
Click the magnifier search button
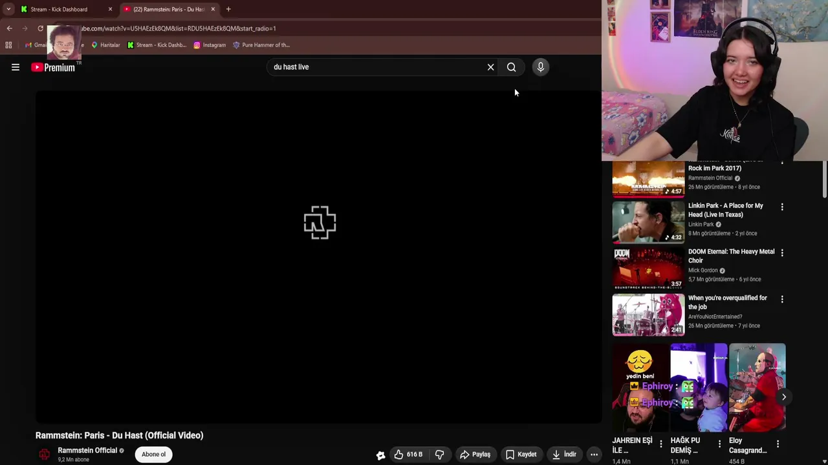(x=511, y=67)
